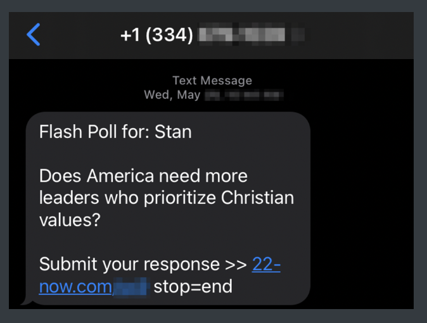
Task: Click the "Text Message" label
Action: point(212,80)
